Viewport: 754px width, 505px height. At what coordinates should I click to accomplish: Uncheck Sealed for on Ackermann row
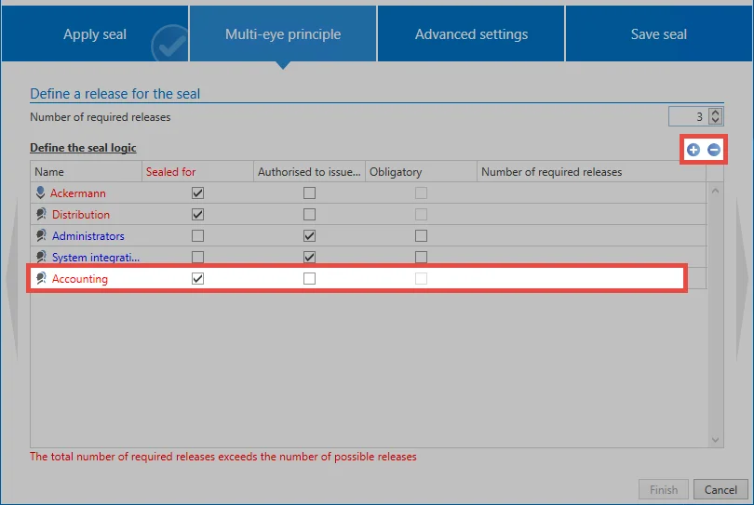(x=197, y=193)
